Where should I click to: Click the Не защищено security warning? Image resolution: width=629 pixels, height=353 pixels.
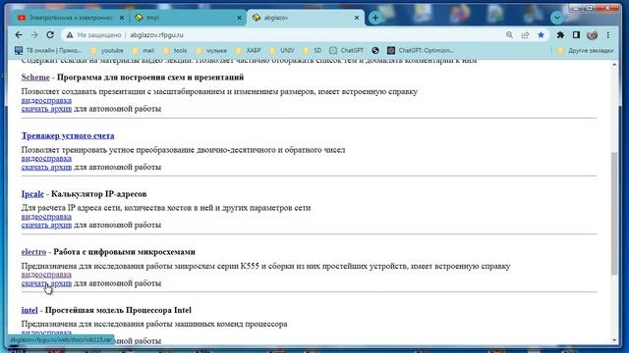pyautogui.click(x=93, y=35)
